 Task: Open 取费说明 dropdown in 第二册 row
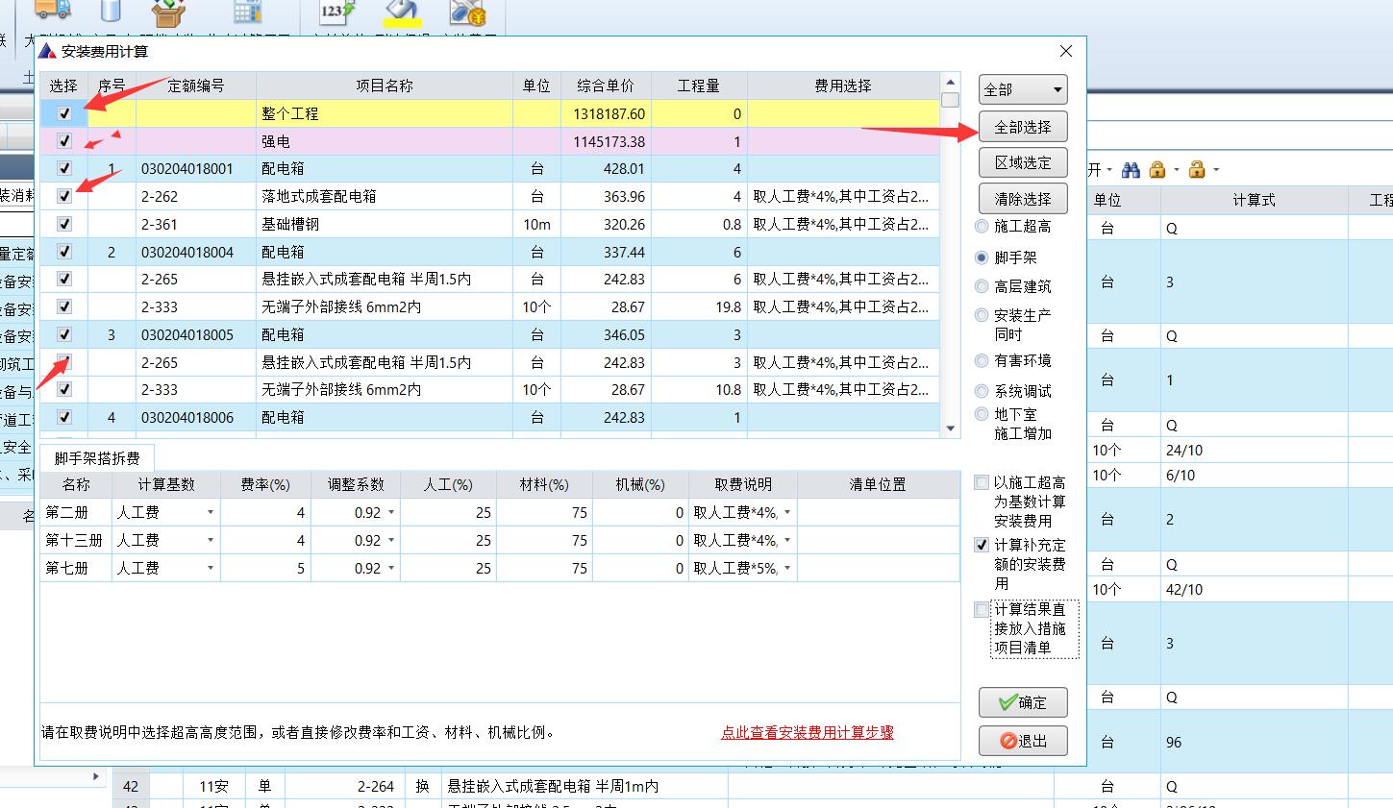[x=787, y=513]
